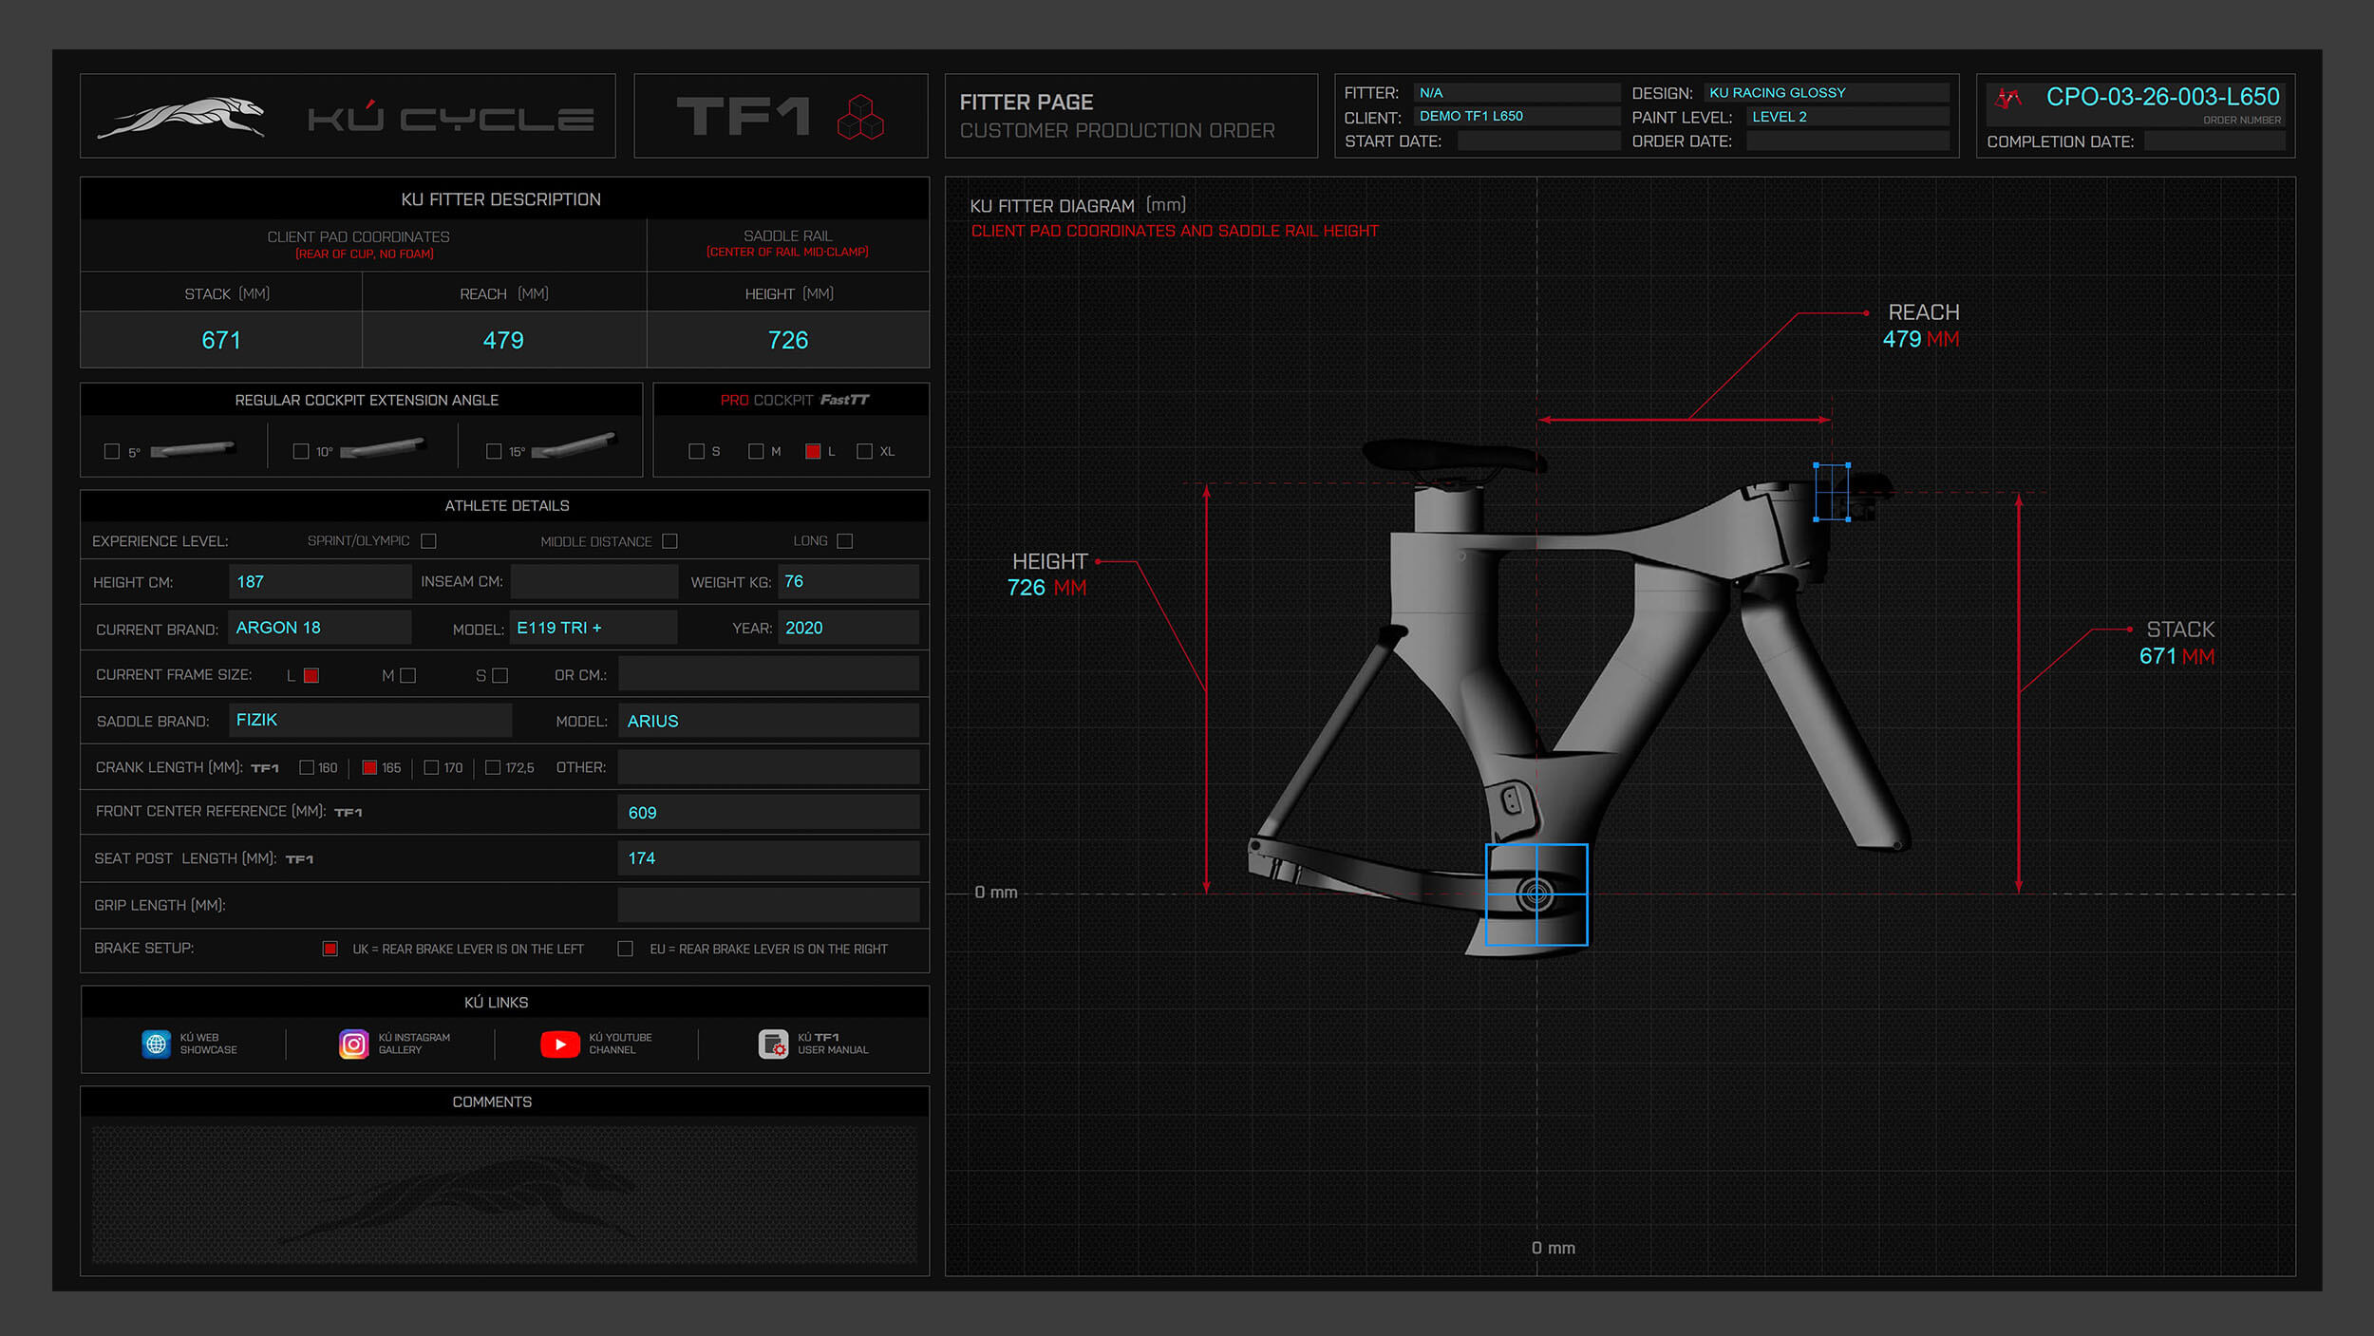Click the REACH 479 MM diagram label
This screenshot has height=1336, width=2374.
click(x=1921, y=326)
